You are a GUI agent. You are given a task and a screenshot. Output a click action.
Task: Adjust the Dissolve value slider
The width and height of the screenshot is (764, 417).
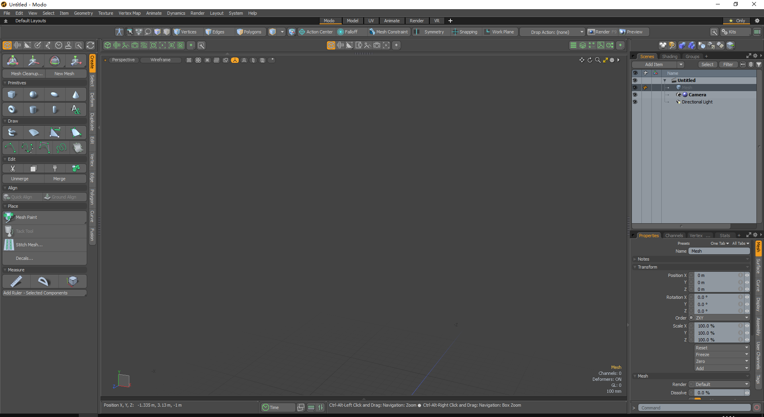point(746,393)
